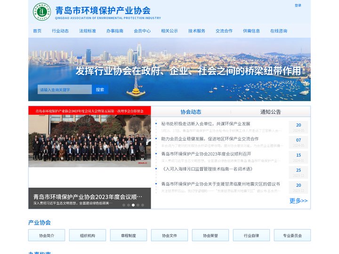Image resolution: width=339 pixels, height=254 pixels.
Task: Click the 协会文件 button
Action: tap(169, 235)
